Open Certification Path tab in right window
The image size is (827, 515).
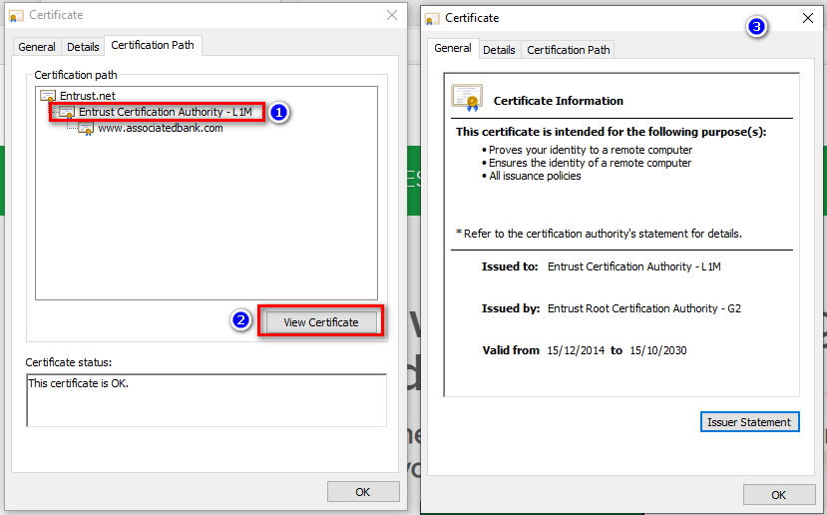pyautogui.click(x=568, y=50)
